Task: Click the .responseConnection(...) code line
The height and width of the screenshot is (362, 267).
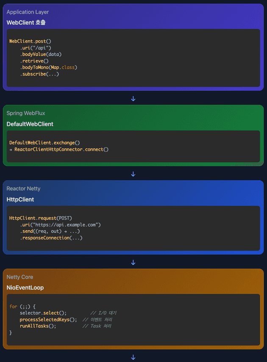Action: (x=51, y=238)
